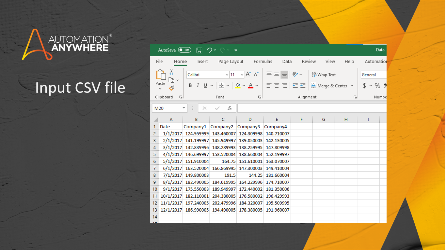The width and height of the screenshot is (446, 250).
Task: Open the Merge & Center dropdown arrow
Action: coord(352,86)
